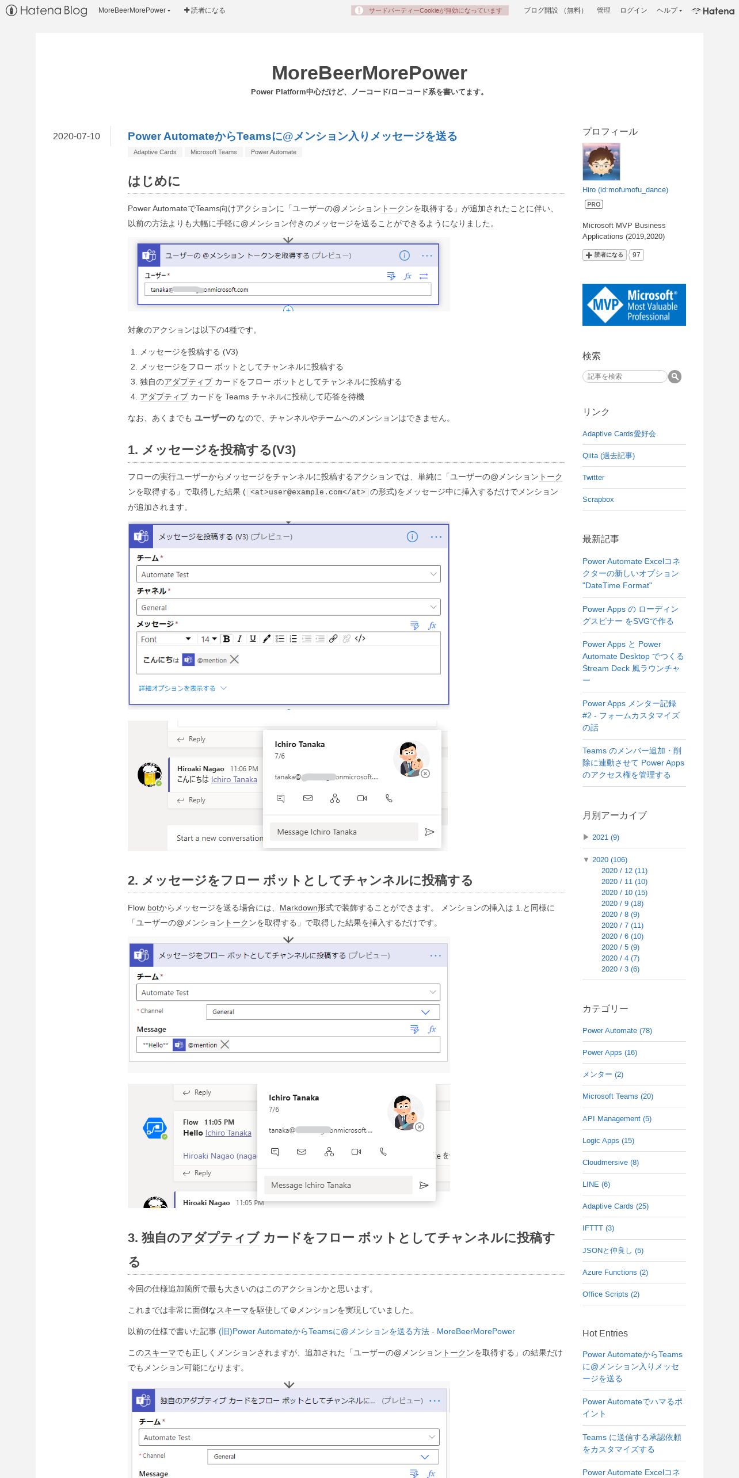Viewport: 739px width, 1478px height.
Task: Click ellipsis on メンショントークン action card
Action: 426,256
